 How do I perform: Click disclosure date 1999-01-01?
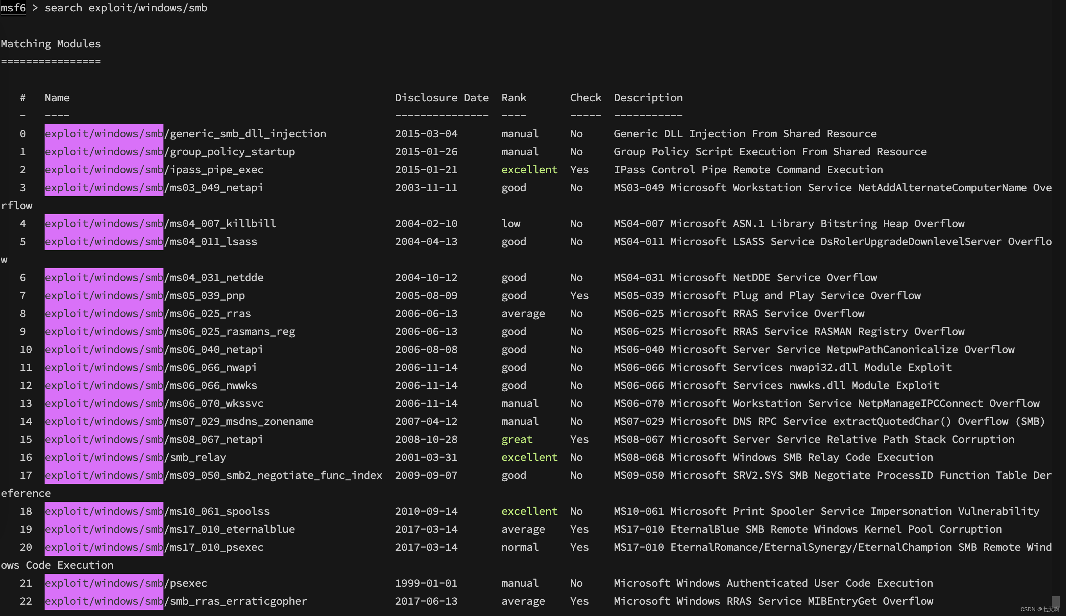tap(426, 583)
